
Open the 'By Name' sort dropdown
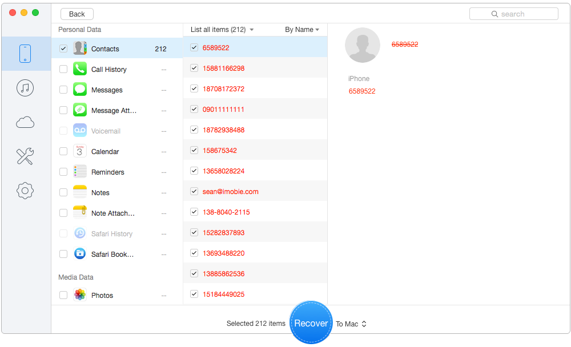tap(302, 29)
